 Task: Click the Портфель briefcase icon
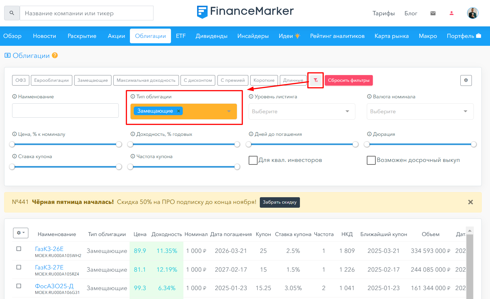(x=479, y=36)
